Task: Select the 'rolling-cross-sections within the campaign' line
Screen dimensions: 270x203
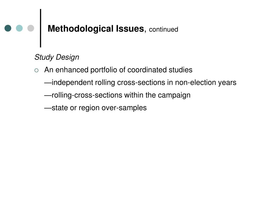Action: 117,95
